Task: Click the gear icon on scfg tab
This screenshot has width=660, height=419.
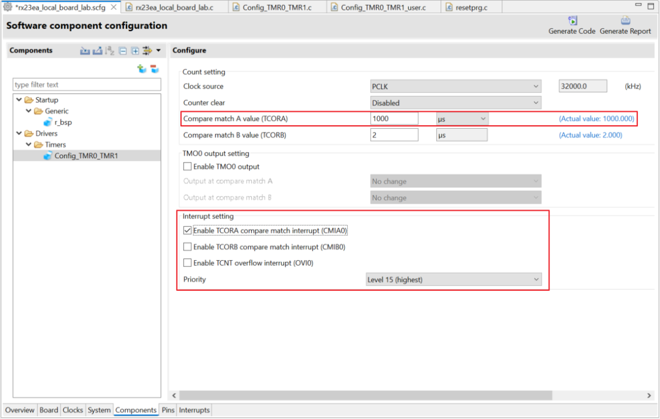Action: 7,7
